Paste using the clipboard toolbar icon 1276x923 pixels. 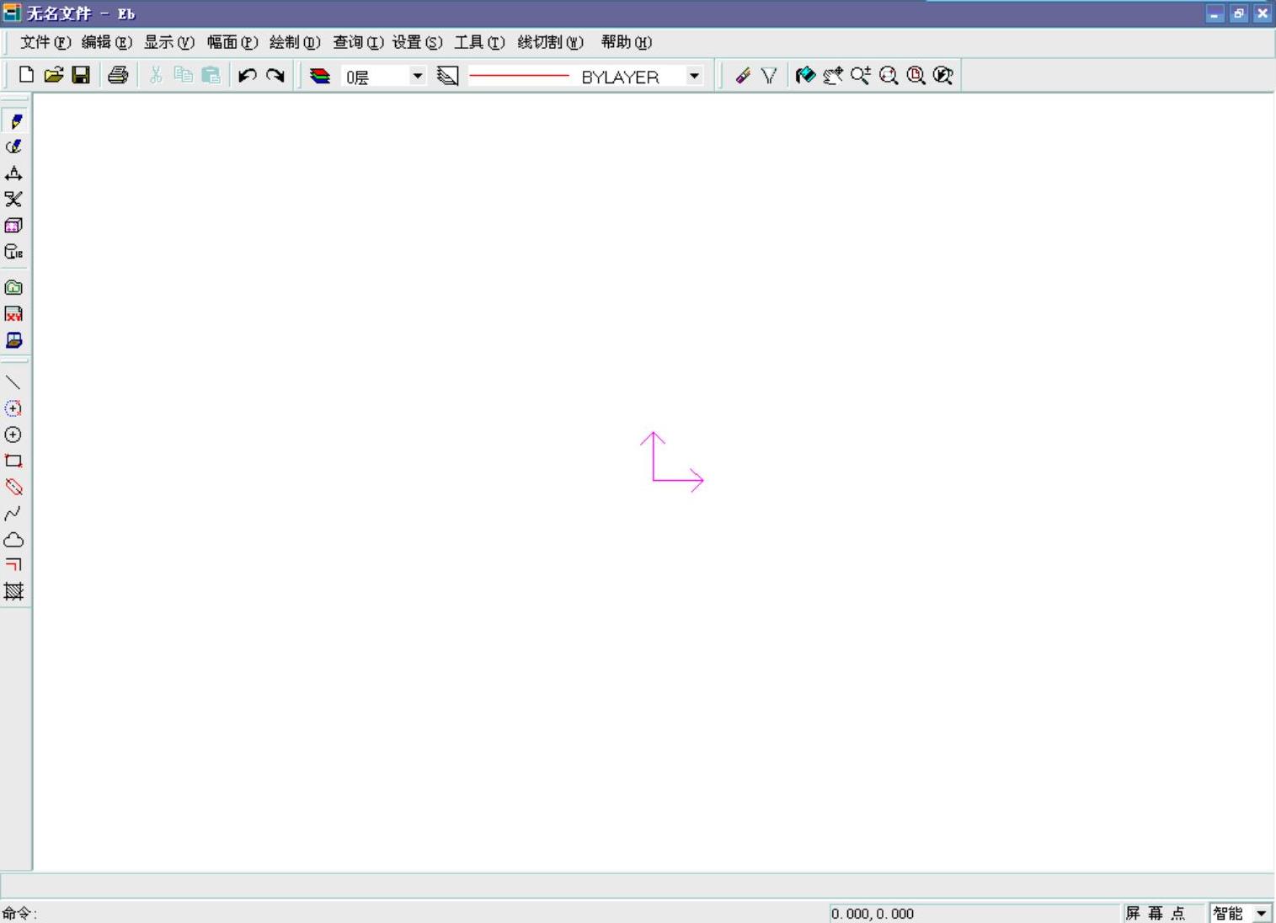[x=211, y=75]
